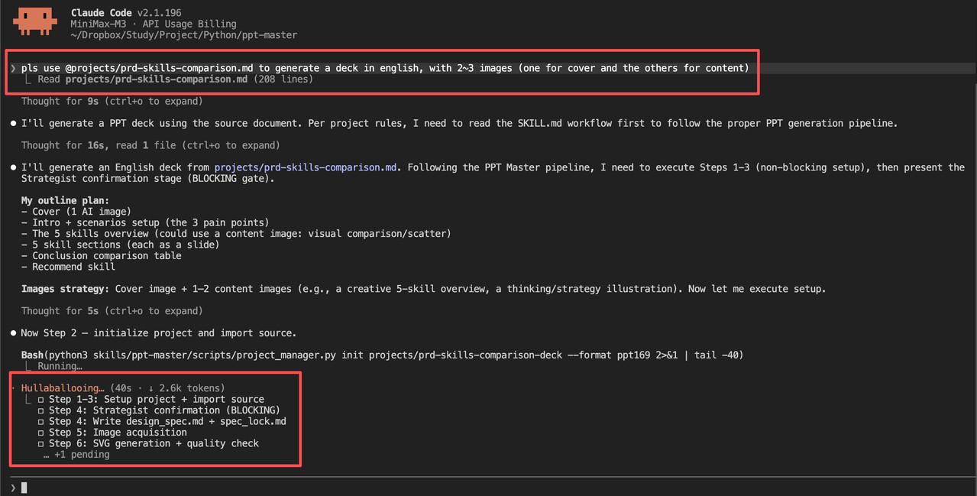This screenshot has width=977, height=496.
Task: Click the Claude Code mascot logo
Action: click(34, 21)
